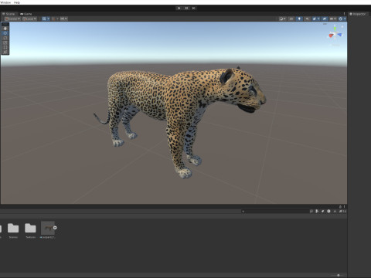Select the Rect tool

(x=5, y=48)
